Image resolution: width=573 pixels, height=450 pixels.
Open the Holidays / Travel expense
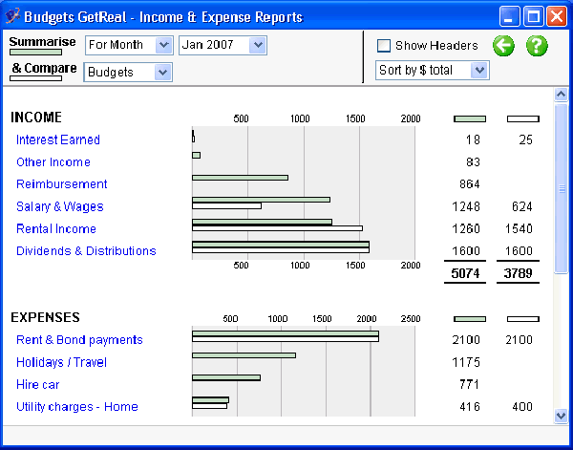pyautogui.click(x=61, y=362)
